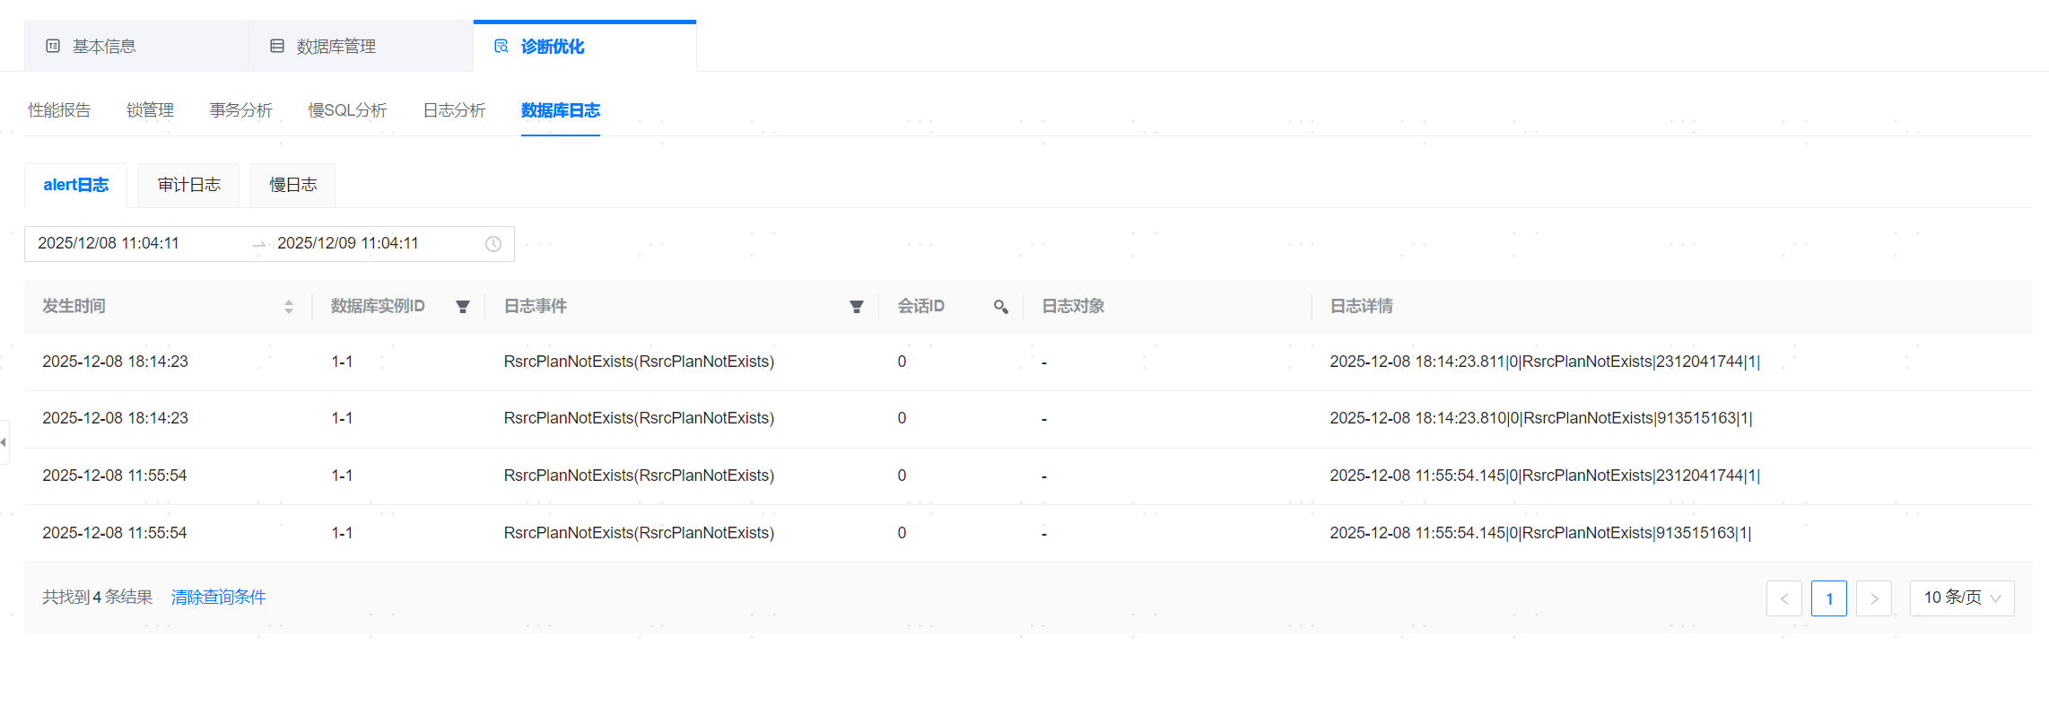Click the 会话ID search icon
Image resolution: width=2049 pixels, height=707 pixels.
[1000, 307]
